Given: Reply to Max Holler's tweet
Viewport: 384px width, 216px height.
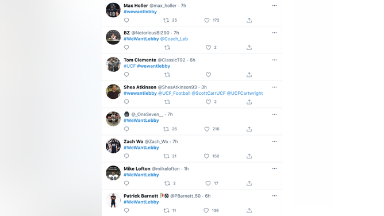Looking at the screenshot, I should coord(126,20).
